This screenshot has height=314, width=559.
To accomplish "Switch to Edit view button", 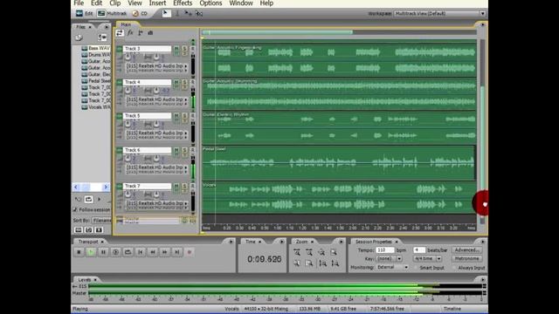I will tap(84, 14).
